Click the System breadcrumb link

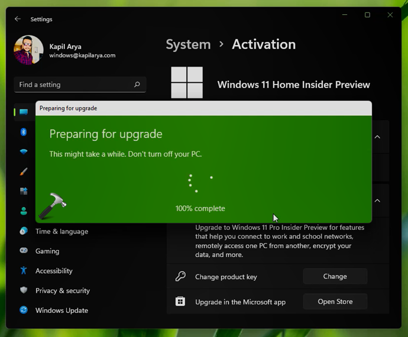tap(188, 44)
